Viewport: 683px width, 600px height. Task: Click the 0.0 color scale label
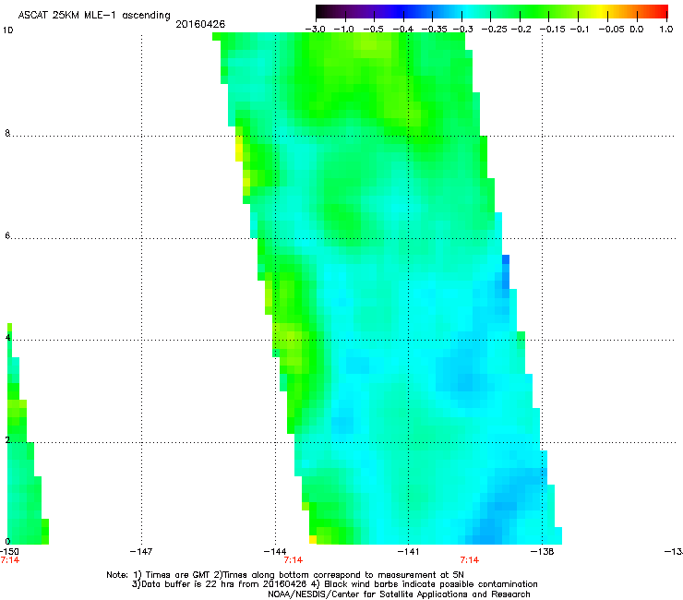pos(637,30)
